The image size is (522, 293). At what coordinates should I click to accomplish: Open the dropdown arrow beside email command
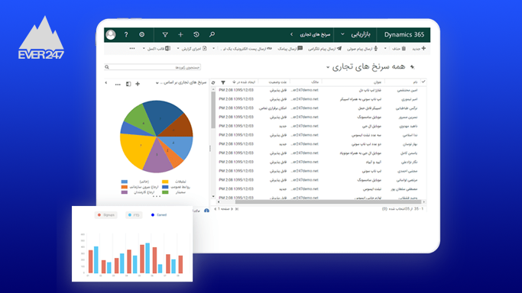[x=214, y=49]
